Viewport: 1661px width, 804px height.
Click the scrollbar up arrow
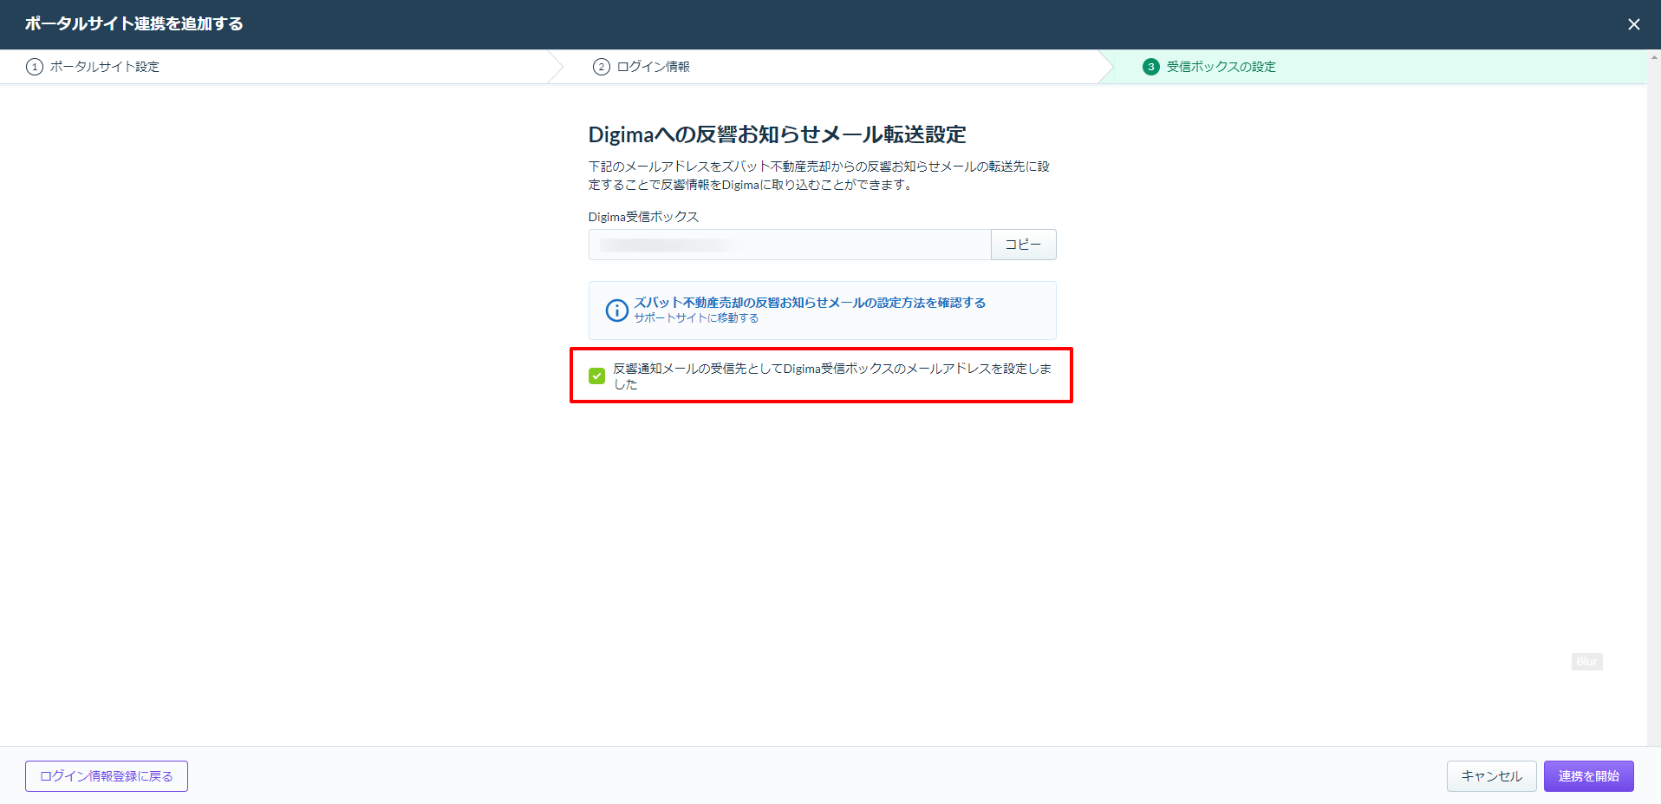tap(1653, 57)
